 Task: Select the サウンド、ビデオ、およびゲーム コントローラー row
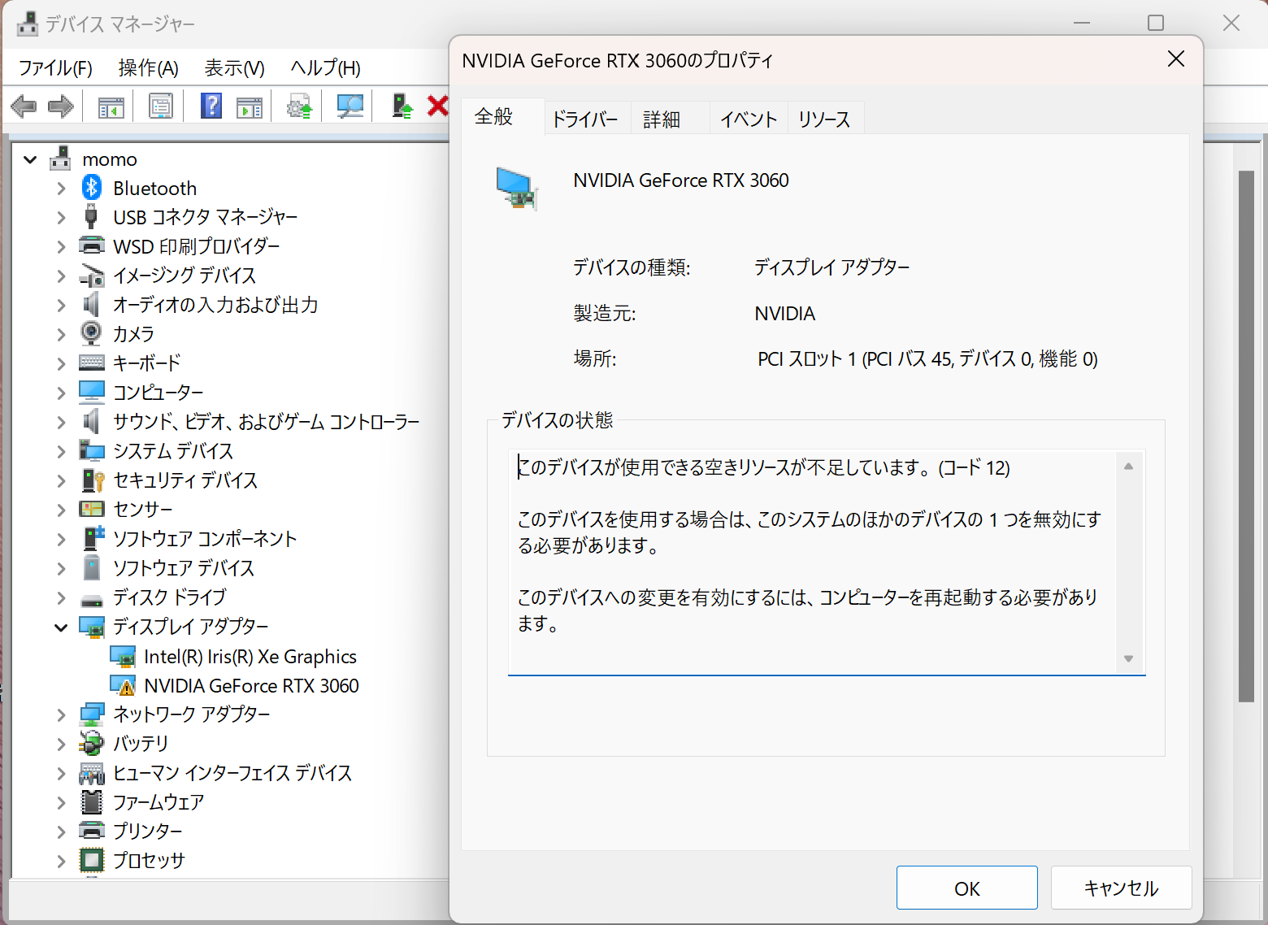(266, 421)
